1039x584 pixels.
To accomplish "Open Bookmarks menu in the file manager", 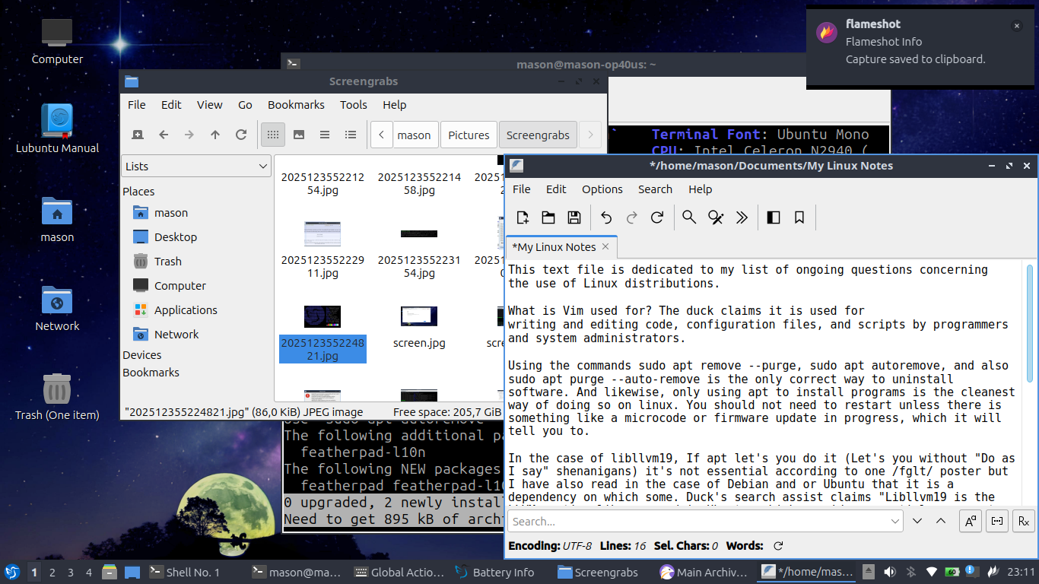I will pyautogui.click(x=296, y=105).
